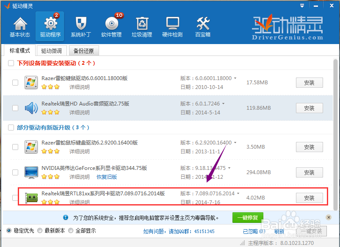This screenshot has width=340, height=247.
Task: Install the Razer 3.50MB driver
Action: pyautogui.click(x=309, y=147)
